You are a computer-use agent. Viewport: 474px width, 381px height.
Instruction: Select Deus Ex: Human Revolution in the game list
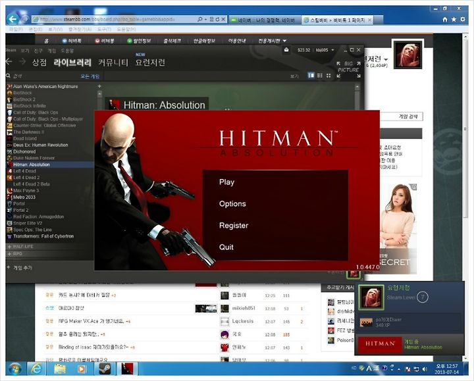(41, 145)
